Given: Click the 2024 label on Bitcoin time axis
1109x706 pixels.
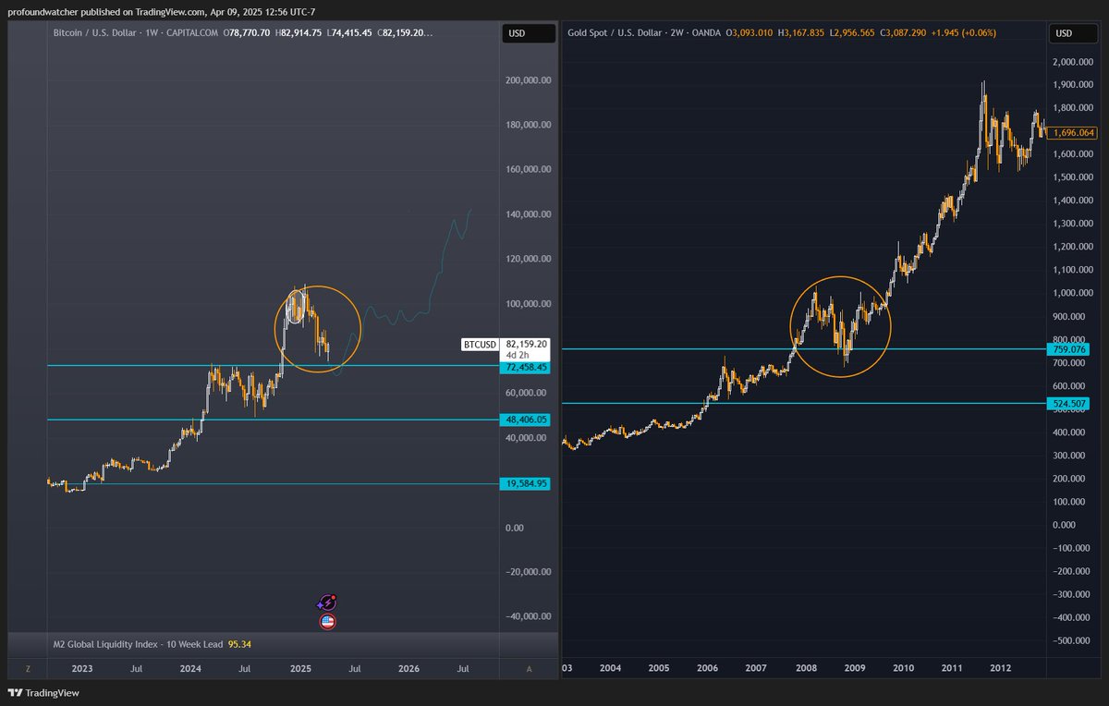Looking at the screenshot, I should click(x=190, y=668).
